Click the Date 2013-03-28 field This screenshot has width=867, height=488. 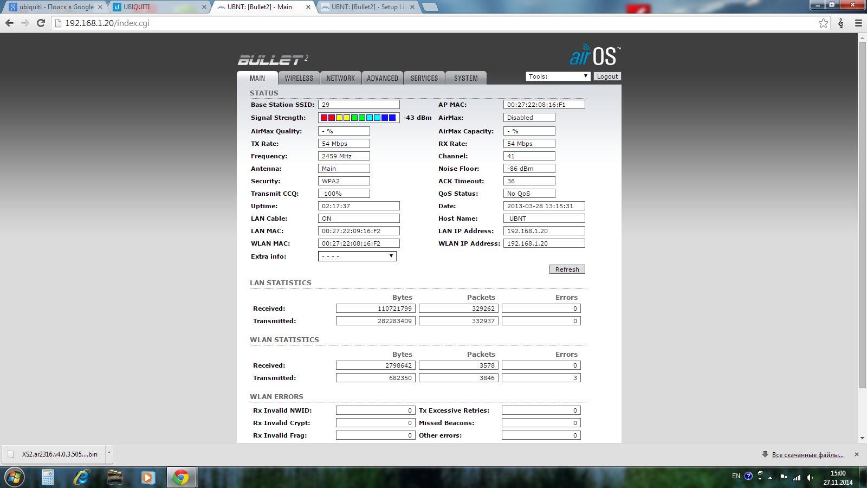(544, 206)
